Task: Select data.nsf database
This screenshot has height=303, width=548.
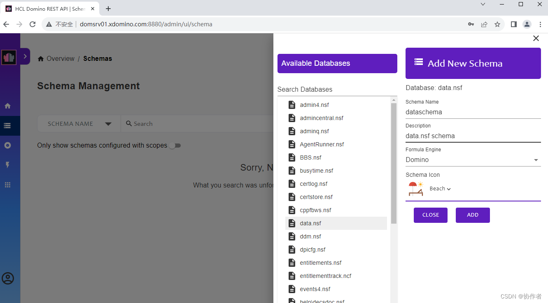Action: [x=336, y=223]
